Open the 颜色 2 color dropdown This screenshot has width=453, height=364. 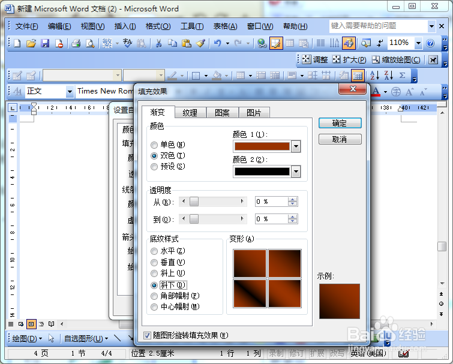pos(296,172)
